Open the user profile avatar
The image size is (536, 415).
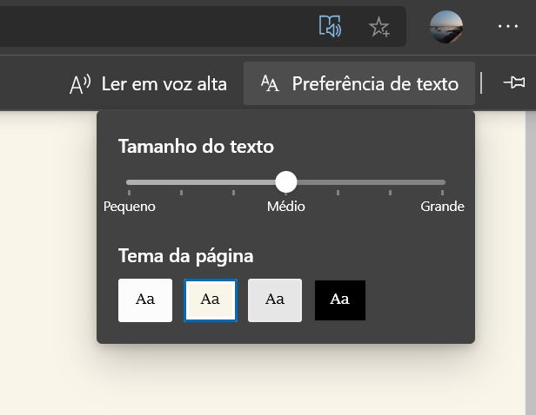446,27
